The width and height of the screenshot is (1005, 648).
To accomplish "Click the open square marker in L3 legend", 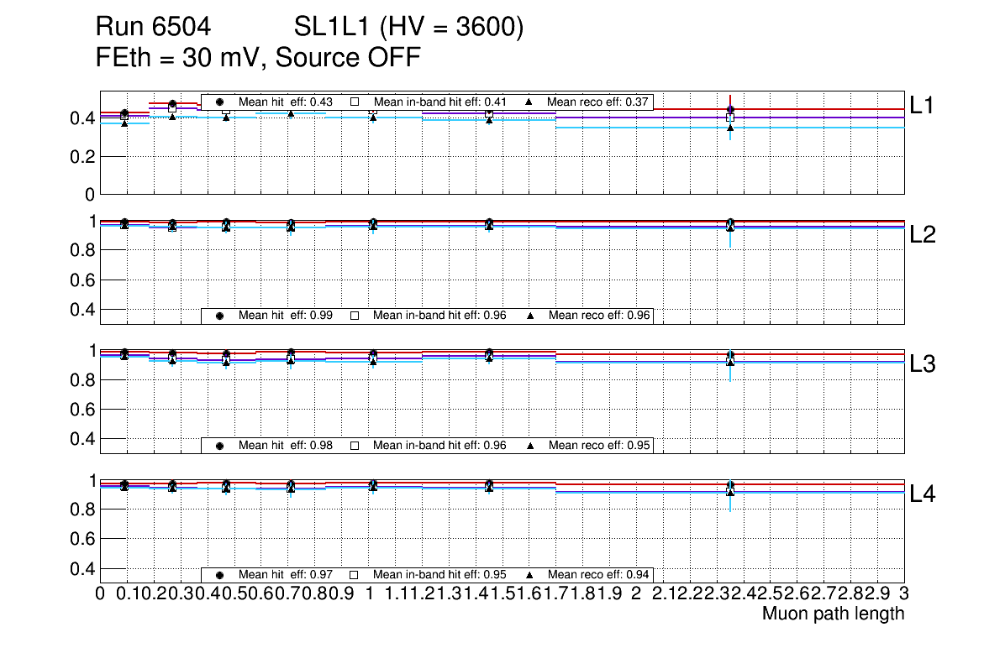I will (354, 446).
